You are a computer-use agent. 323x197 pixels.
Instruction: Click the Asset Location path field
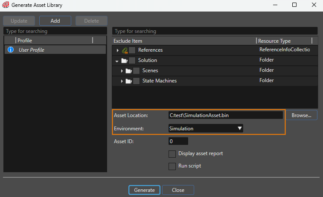[226, 115]
